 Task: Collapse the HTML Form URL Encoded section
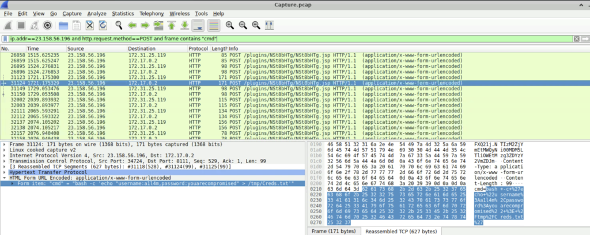click(5, 177)
